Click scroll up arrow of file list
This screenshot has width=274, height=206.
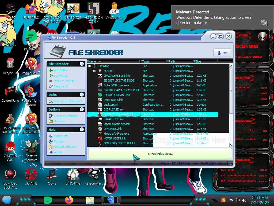[x=231, y=66]
